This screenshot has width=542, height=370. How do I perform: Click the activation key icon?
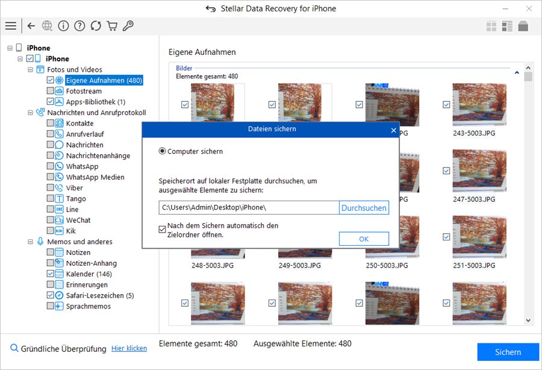coord(128,26)
